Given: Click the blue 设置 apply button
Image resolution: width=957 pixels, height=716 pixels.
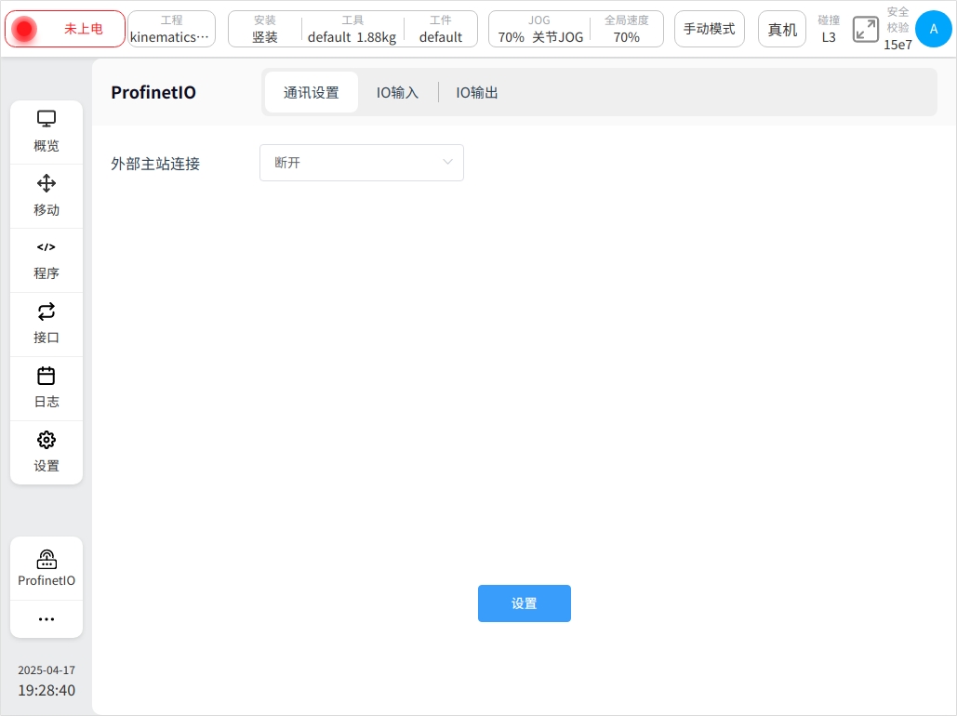Looking at the screenshot, I should coord(524,603).
